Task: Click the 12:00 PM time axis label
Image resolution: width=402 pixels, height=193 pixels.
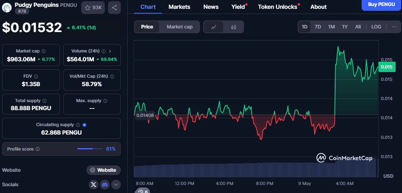Action: (x=184, y=183)
